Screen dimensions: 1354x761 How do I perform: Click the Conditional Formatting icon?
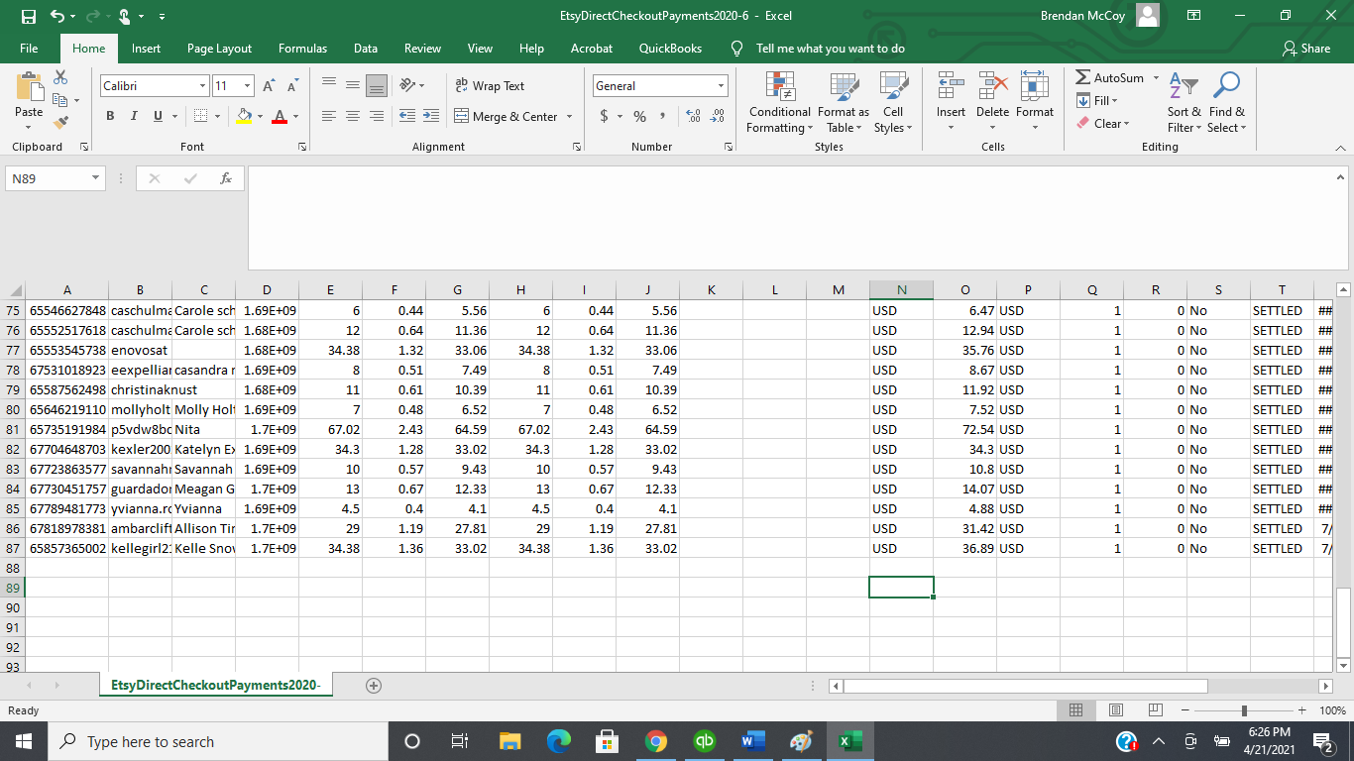tap(779, 87)
